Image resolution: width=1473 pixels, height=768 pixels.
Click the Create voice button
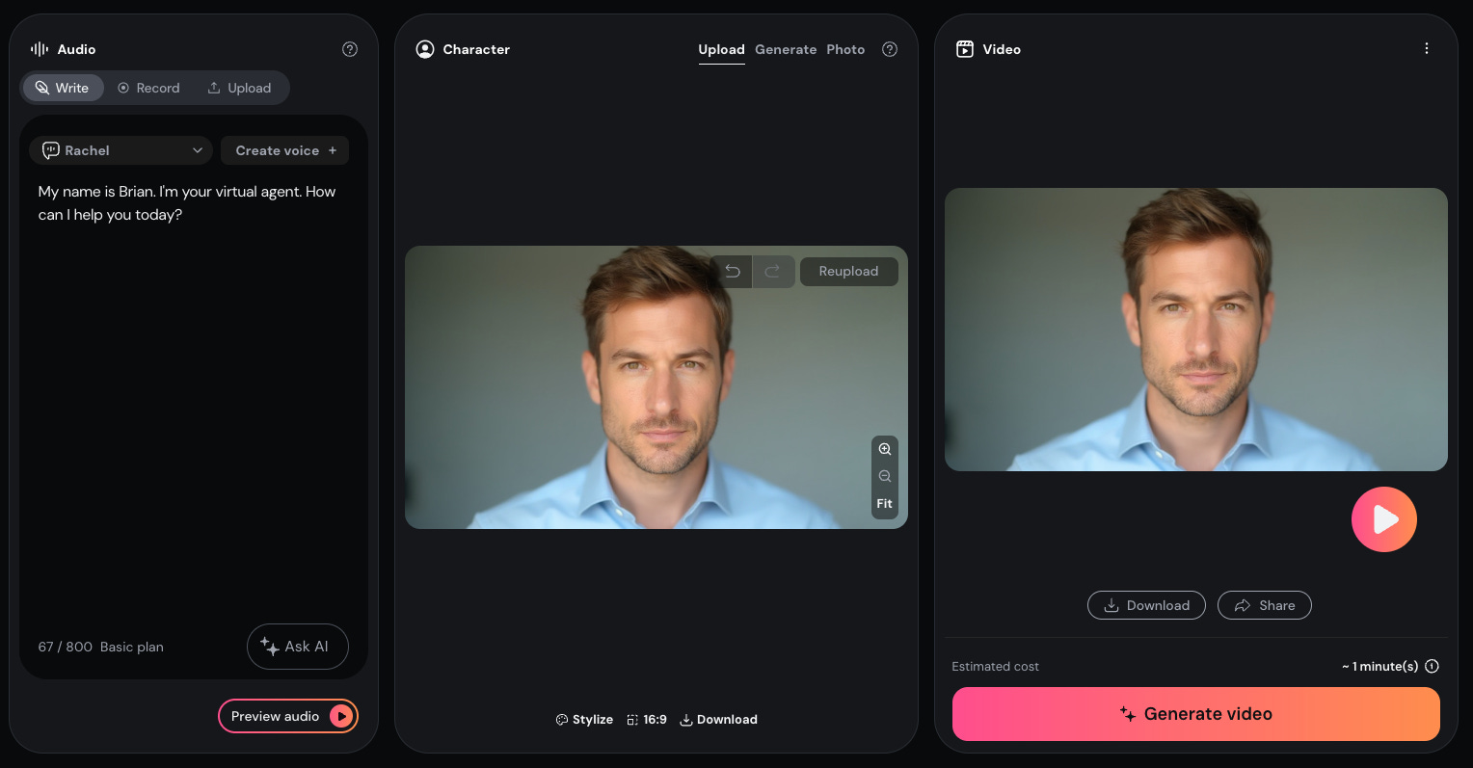tap(285, 150)
